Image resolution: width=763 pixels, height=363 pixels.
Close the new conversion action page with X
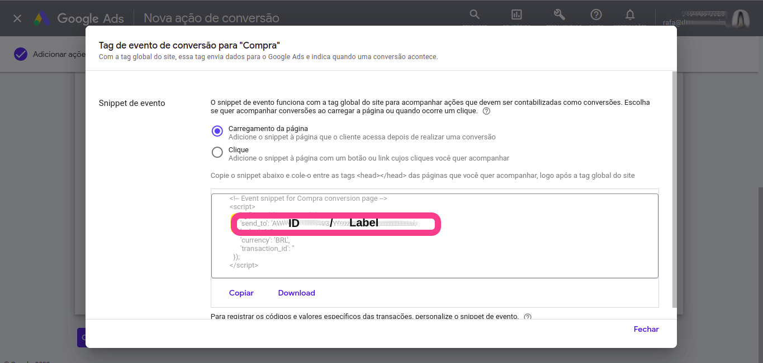point(17,18)
